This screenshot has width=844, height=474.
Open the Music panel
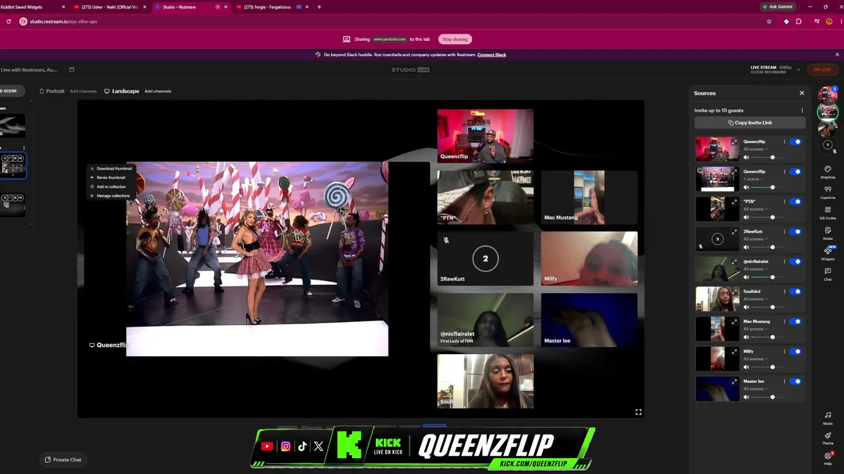(828, 418)
